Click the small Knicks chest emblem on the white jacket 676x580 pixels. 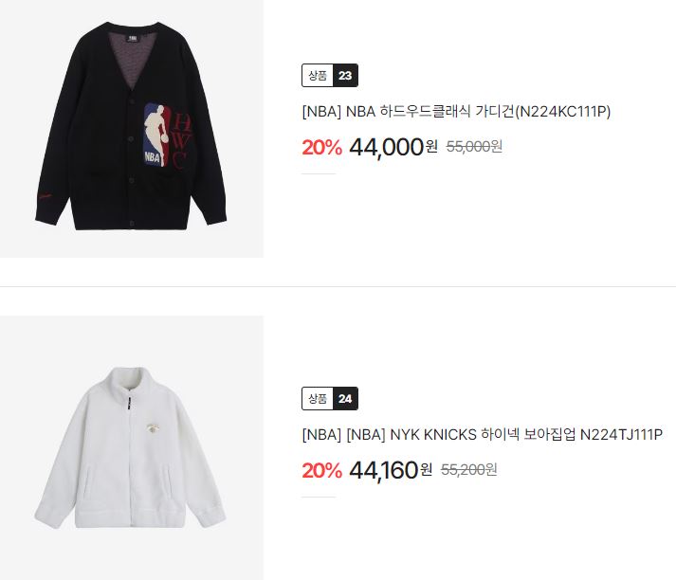153,428
